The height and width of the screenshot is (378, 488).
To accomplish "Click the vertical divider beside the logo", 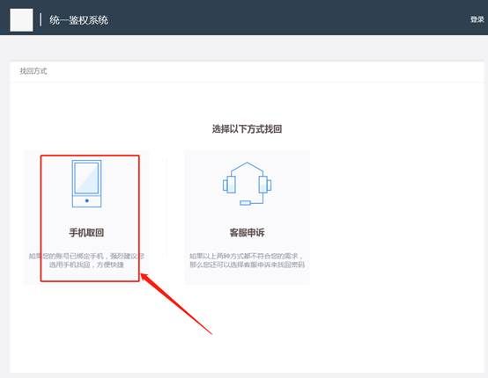I will 41,19.
